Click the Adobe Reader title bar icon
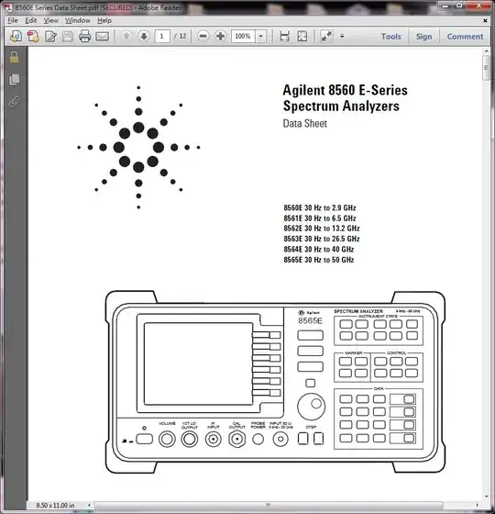Screen dimensions: 495x514 (8, 7)
